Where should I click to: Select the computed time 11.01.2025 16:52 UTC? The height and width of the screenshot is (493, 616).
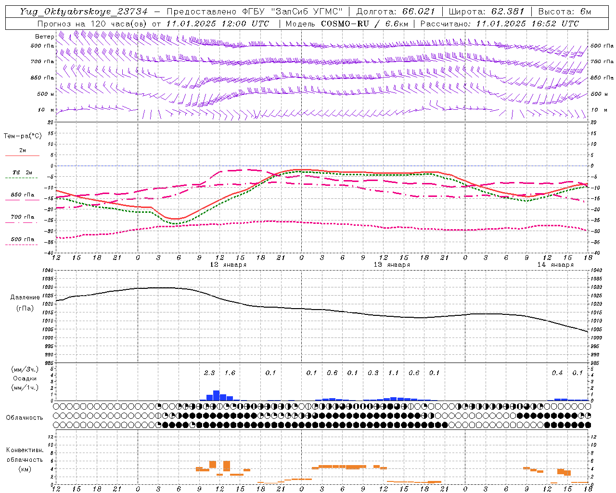point(528,24)
